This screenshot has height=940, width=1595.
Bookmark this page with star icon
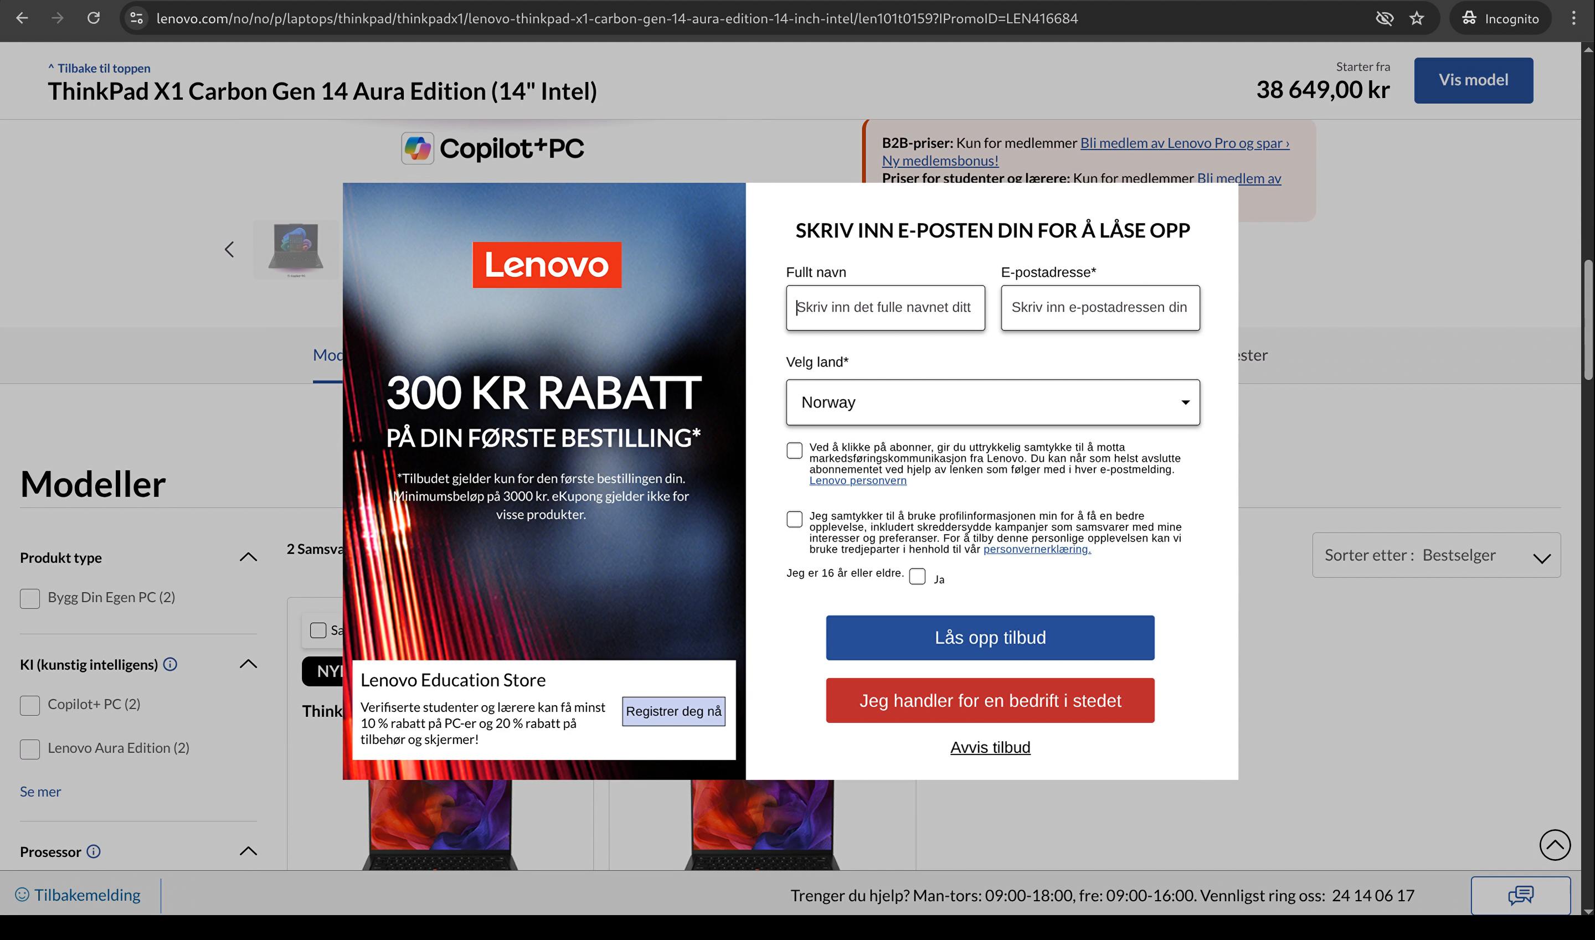click(1416, 18)
